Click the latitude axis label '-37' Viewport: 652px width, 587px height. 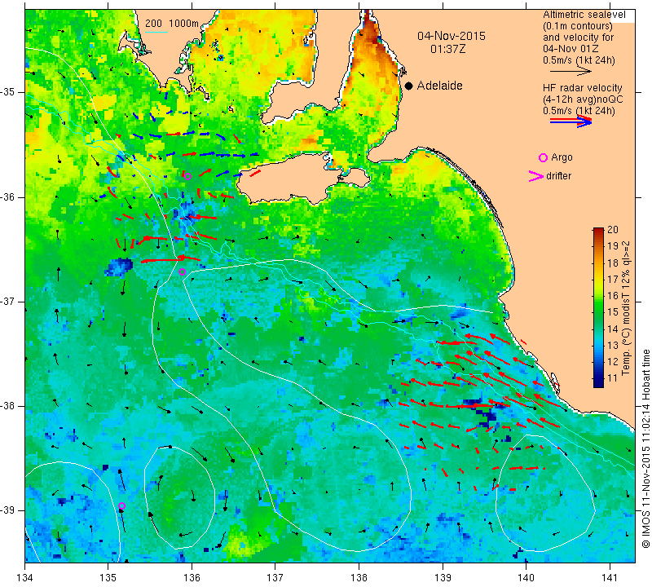(x=9, y=301)
